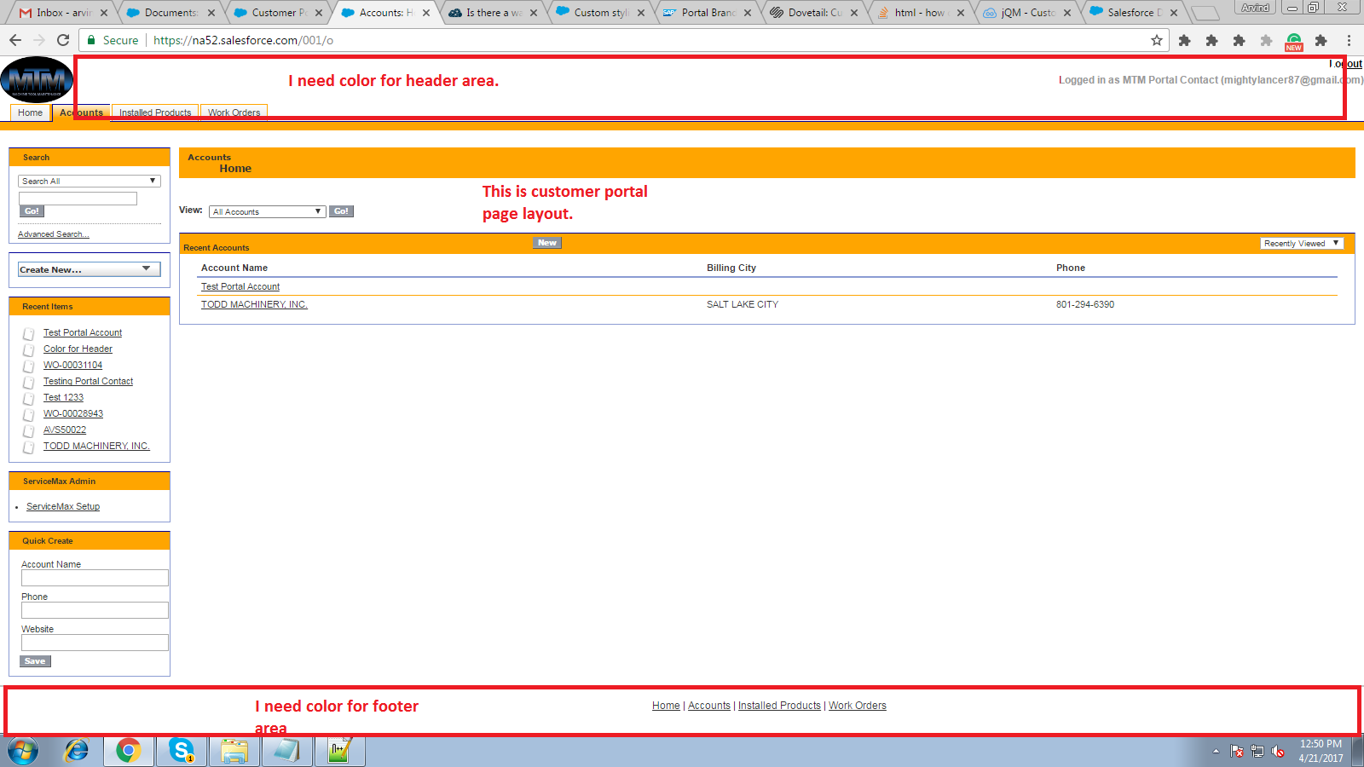Click the Billing City column header
This screenshot has height=767, width=1364.
(x=731, y=268)
